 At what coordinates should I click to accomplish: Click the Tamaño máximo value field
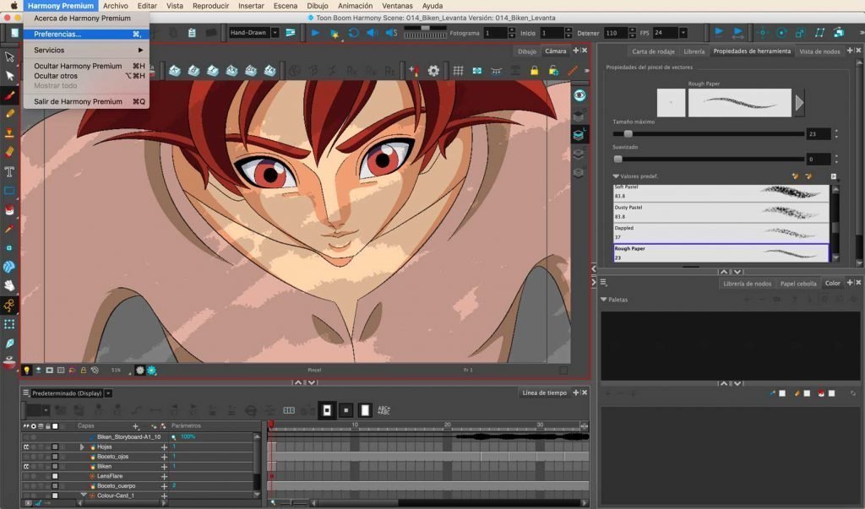tap(819, 133)
